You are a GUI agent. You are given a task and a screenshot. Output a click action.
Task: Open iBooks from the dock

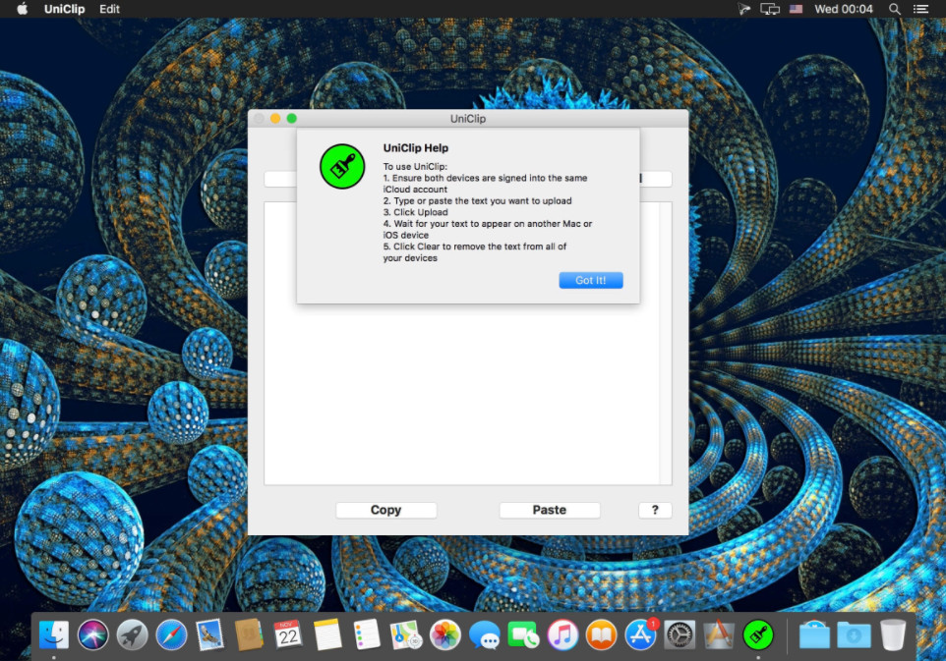(602, 635)
